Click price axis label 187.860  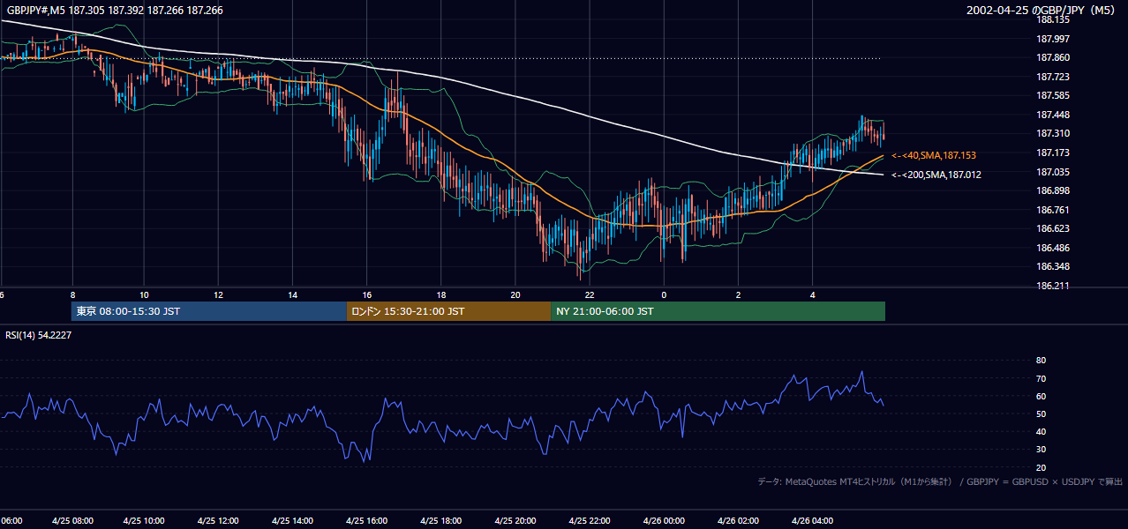point(1052,57)
